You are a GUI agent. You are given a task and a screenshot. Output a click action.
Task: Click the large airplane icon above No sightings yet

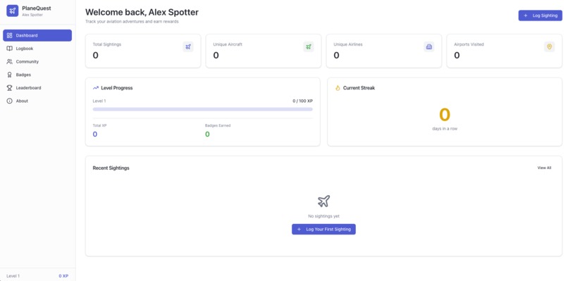coord(323,201)
